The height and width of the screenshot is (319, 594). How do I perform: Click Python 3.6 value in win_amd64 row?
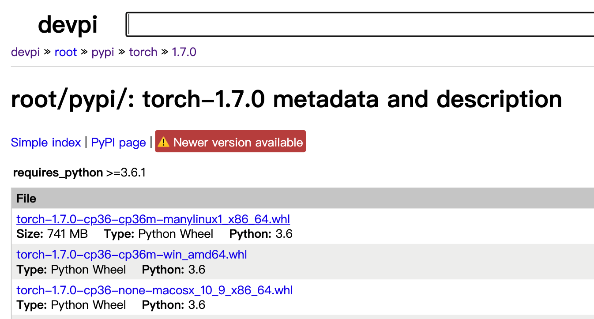point(196,270)
